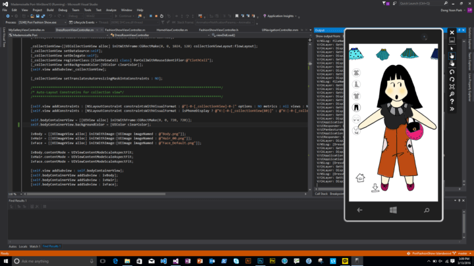474x266 pixels.
Task: Open Windows Start menu
Action: click(6, 261)
